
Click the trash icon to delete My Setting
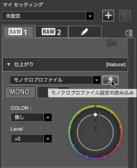pos(125,16)
